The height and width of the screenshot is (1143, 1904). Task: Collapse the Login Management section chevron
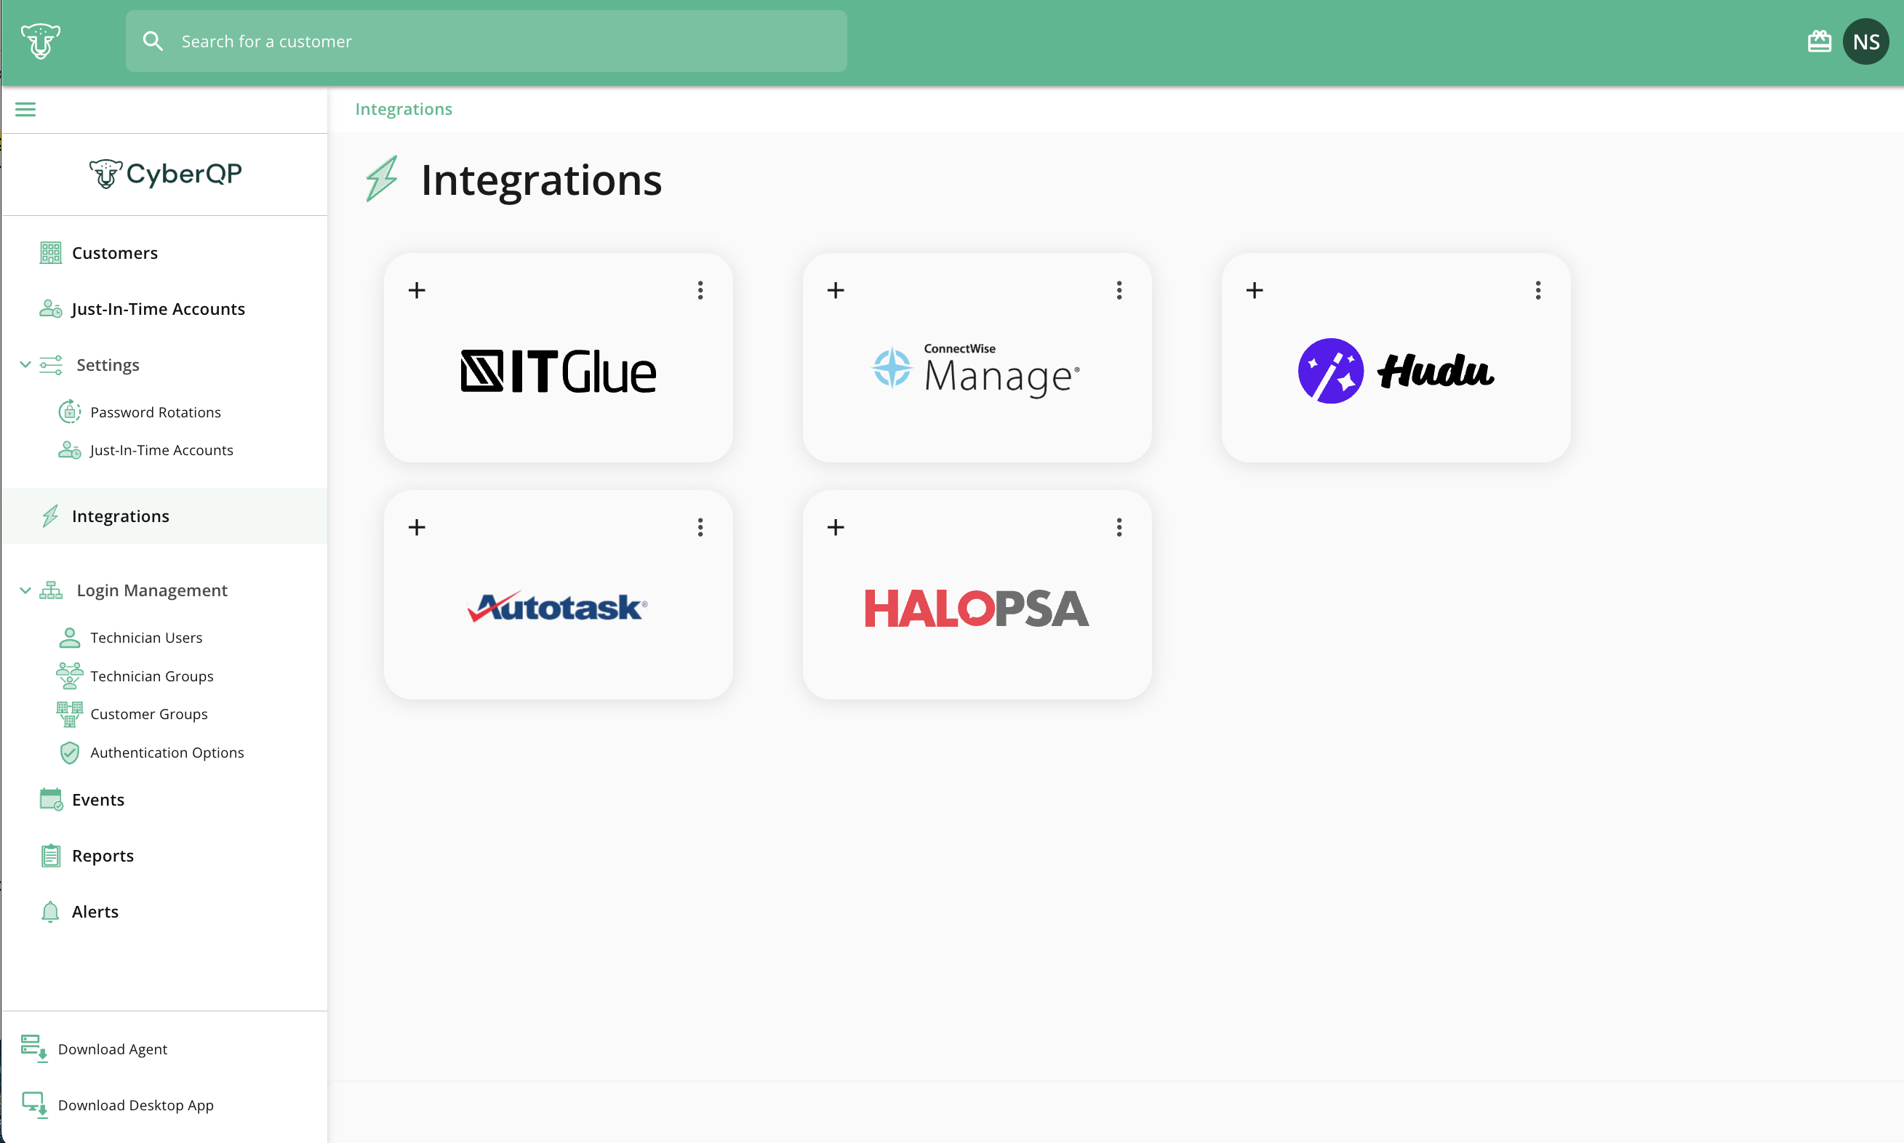pos(25,590)
